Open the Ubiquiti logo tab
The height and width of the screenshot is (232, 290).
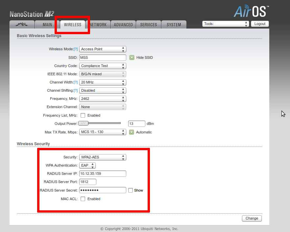click(x=22, y=25)
